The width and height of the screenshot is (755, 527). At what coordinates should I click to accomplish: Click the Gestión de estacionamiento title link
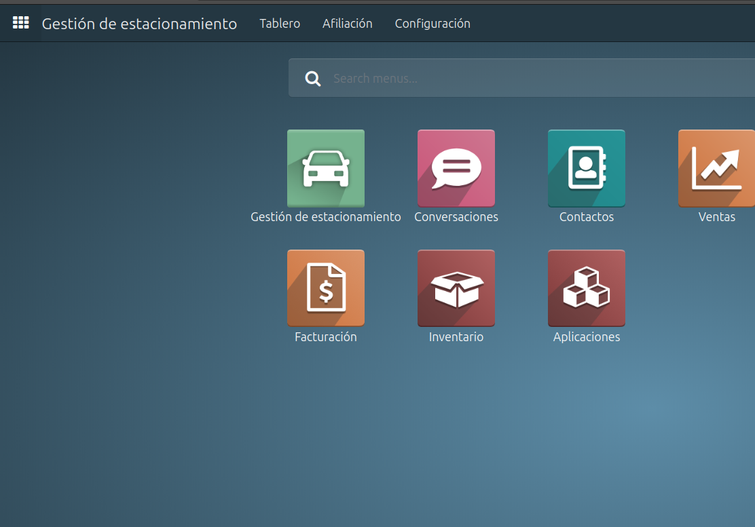(x=140, y=23)
